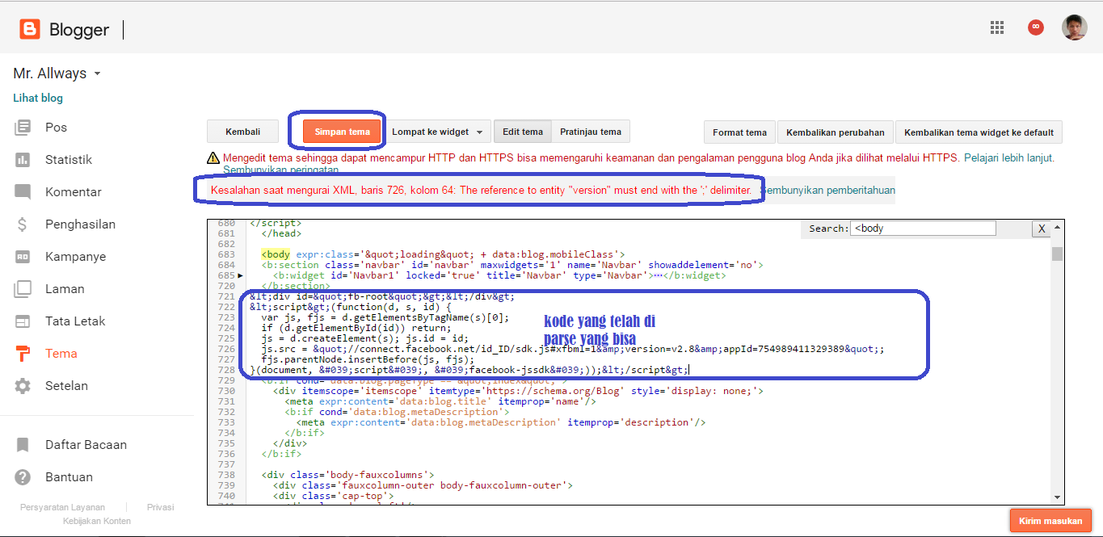Click the Komentar speech bubble icon

click(x=23, y=192)
